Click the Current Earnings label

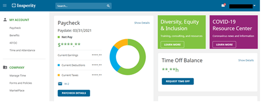(68, 55)
